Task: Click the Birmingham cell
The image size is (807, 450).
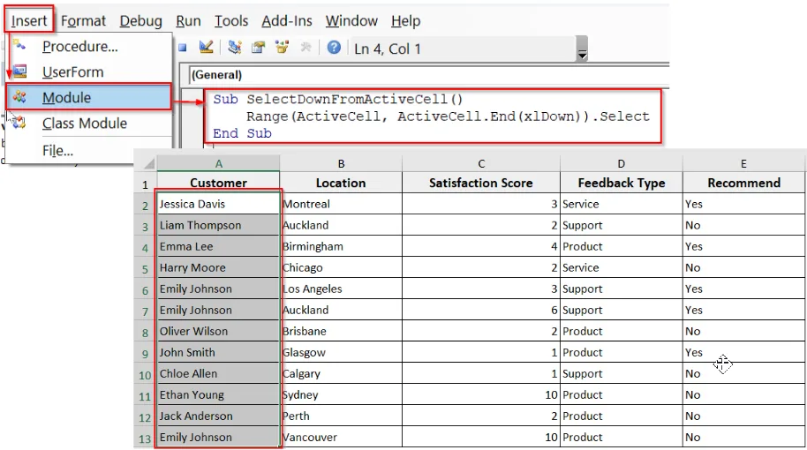Action: click(x=341, y=246)
